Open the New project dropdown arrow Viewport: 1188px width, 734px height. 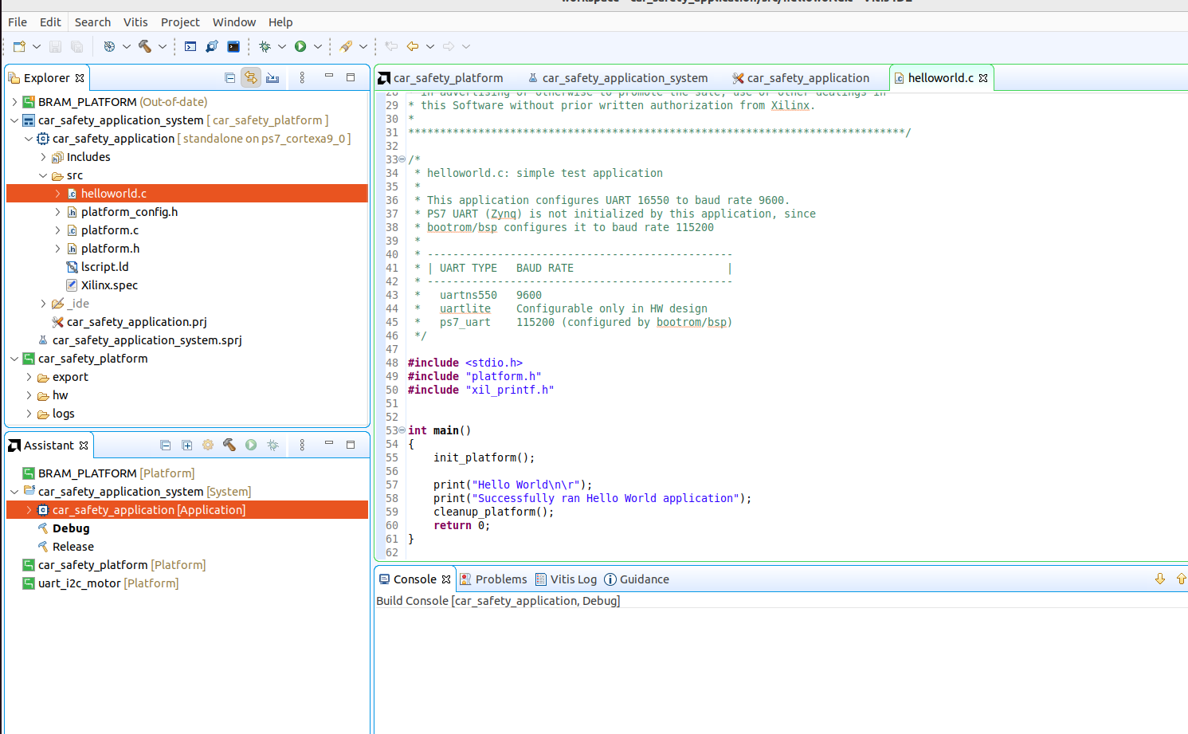[x=37, y=46]
